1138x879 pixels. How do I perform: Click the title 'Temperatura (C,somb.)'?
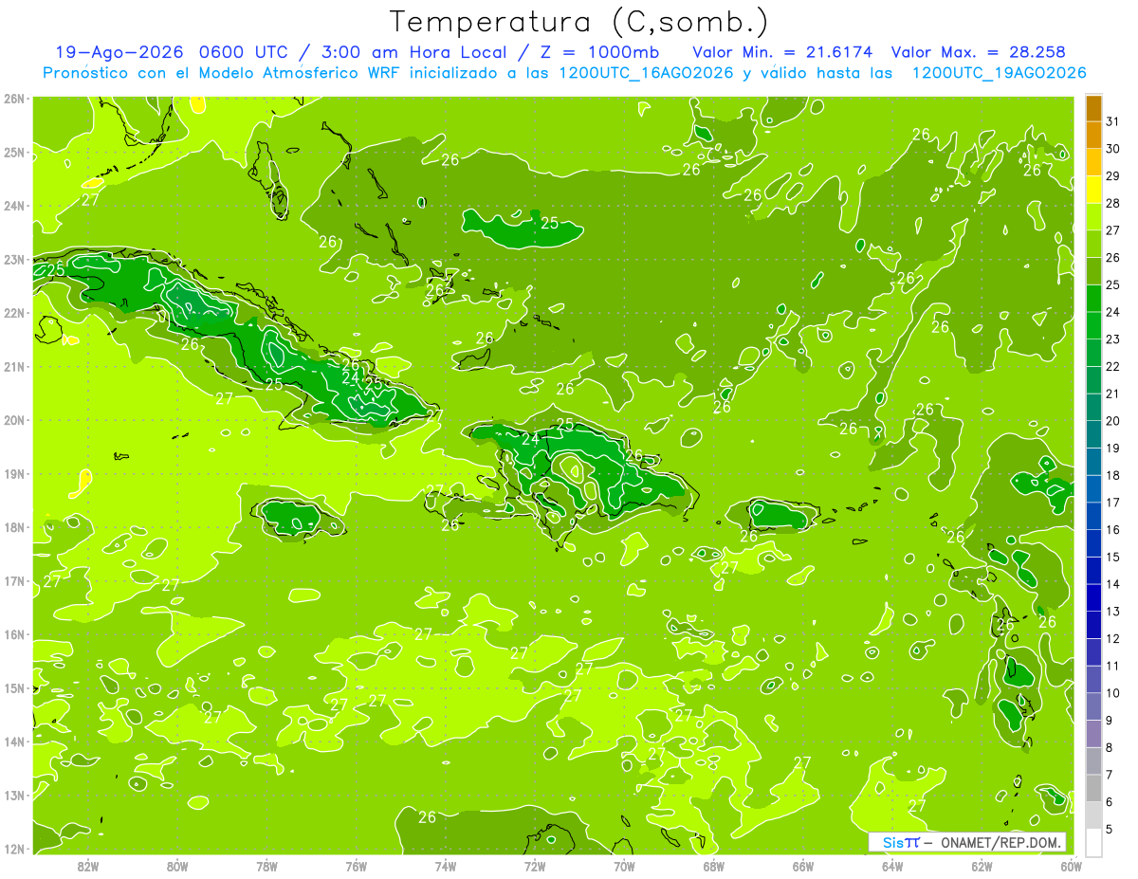coord(579,22)
